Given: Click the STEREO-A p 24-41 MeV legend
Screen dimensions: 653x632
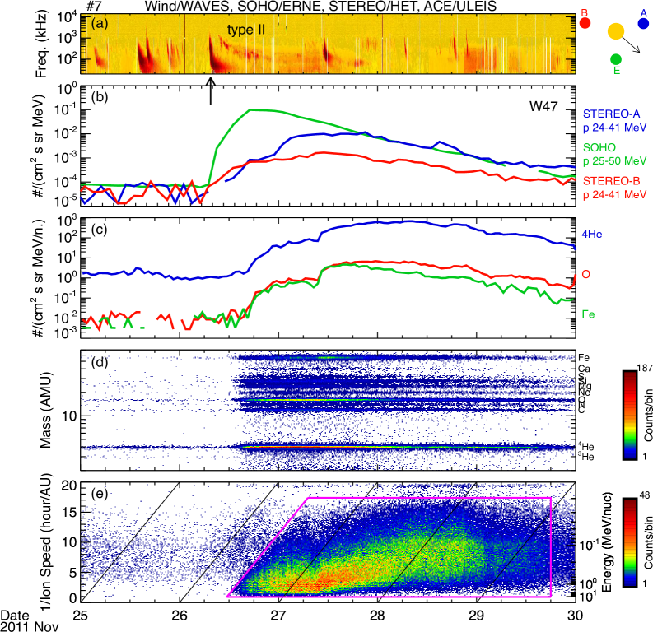Looking at the screenshot, I should tap(614, 121).
